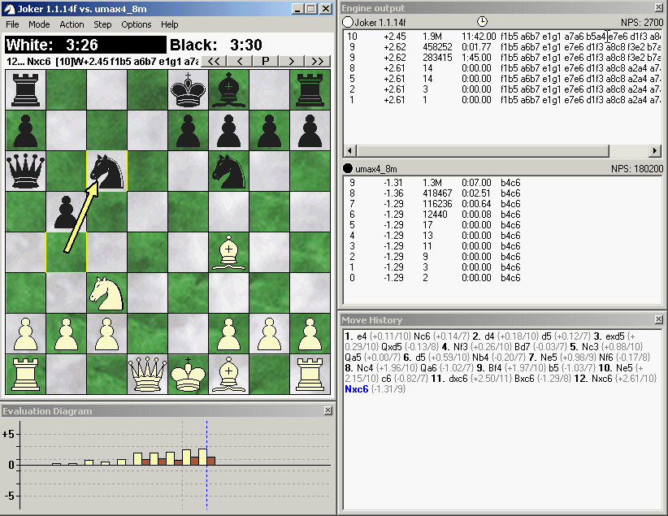Screen dimensions: 668x516
Task: Select the white queen on d1
Action: point(148,375)
